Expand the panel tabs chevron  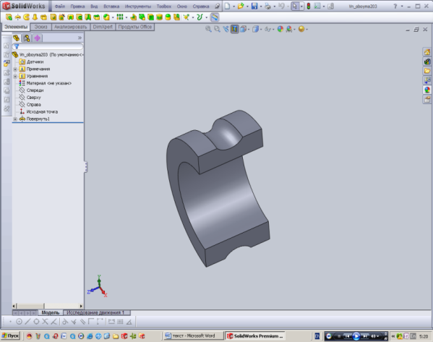coord(80,38)
